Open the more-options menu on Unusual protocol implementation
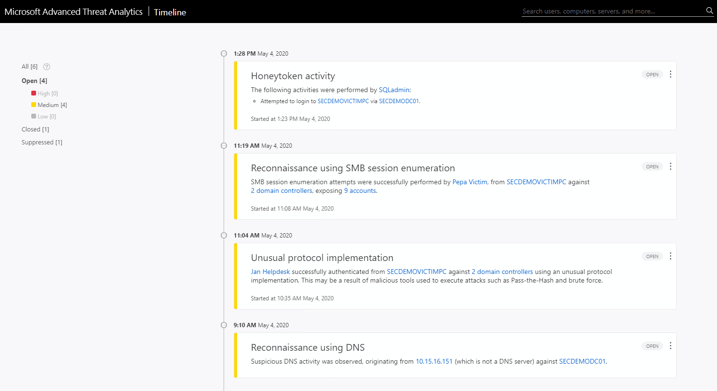 [x=670, y=256]
